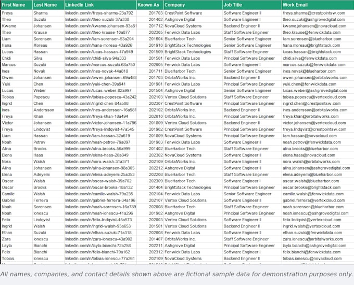Select email theo.suzuki@ashgrovedigital.com
The image size is (354, 285).
point(318,20)
